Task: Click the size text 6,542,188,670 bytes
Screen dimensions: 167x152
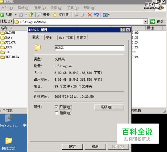Action: (86, 73)
